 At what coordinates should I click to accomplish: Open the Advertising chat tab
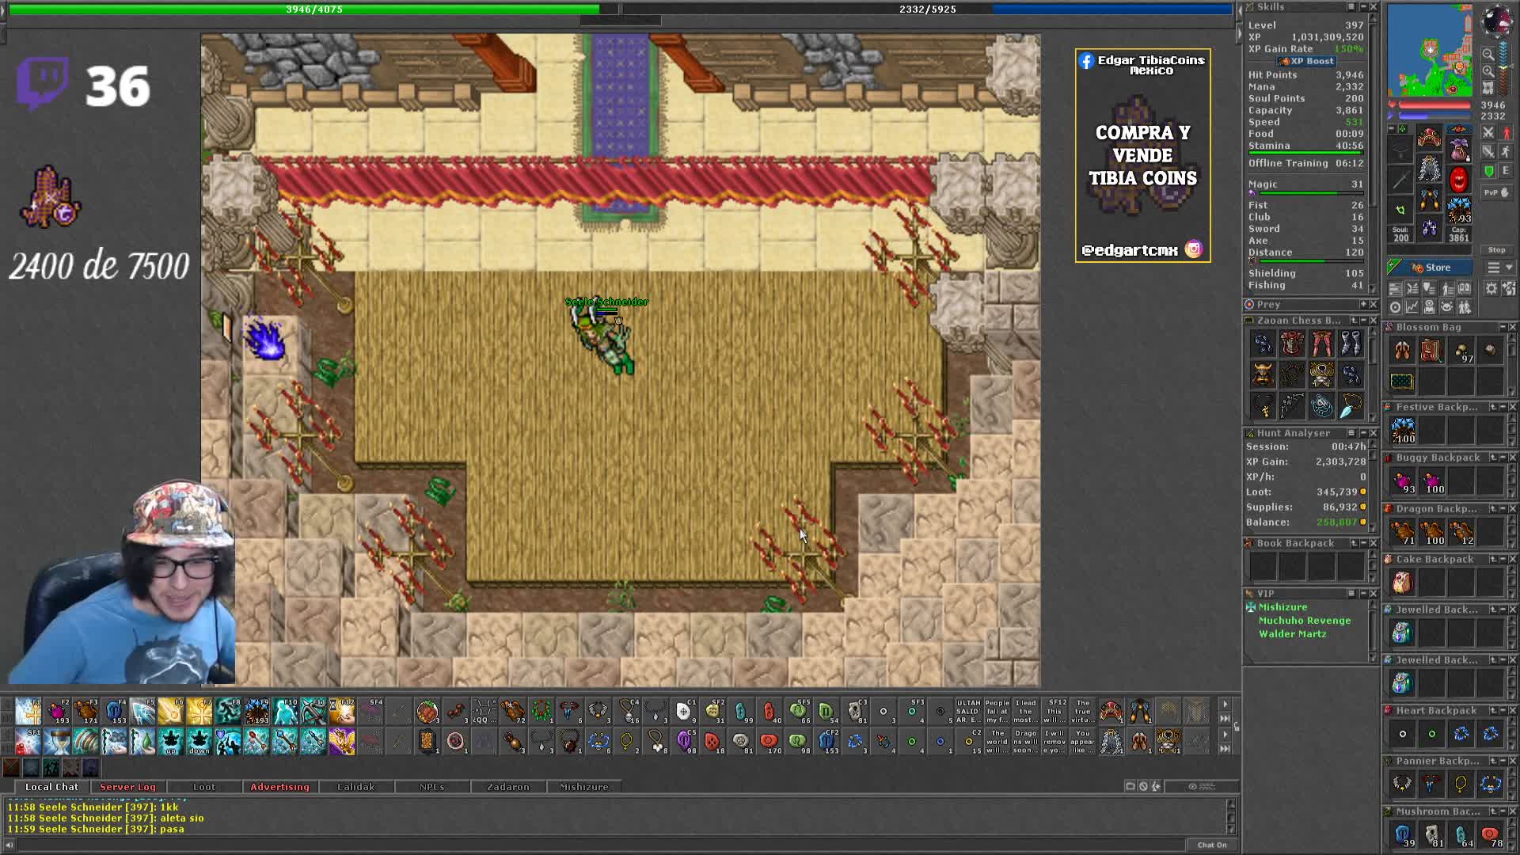point(279,787)
